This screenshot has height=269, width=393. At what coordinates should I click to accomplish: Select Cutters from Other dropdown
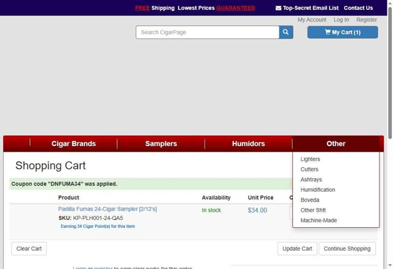(x=309, y=170)
